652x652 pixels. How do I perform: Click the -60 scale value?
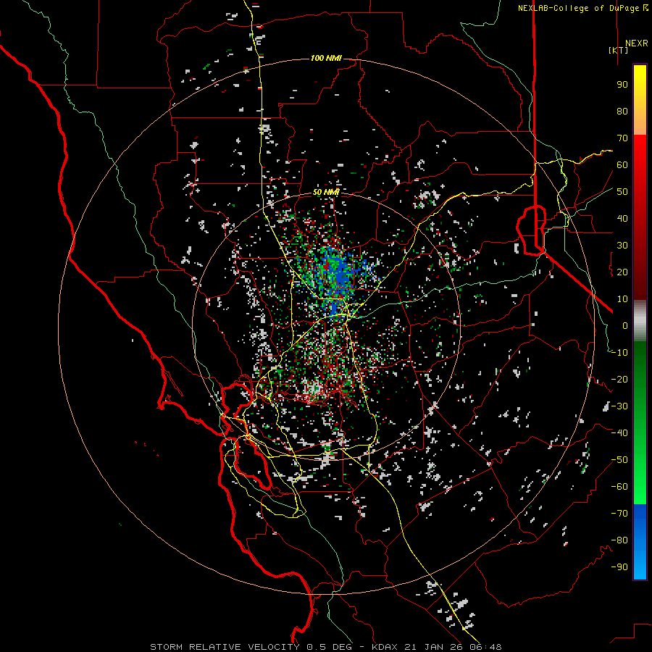619,487
